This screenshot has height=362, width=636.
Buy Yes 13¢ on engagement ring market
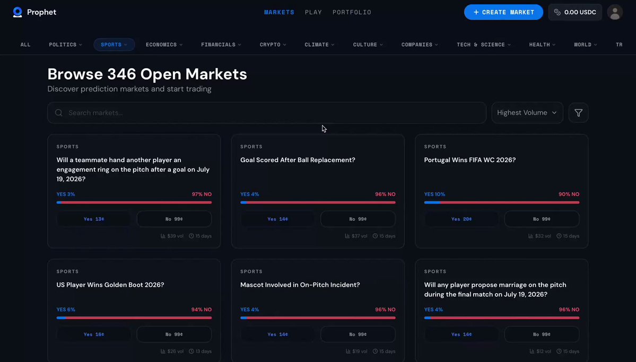(94, 219)
